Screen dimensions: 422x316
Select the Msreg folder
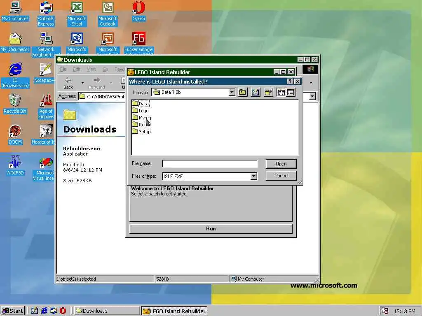pyautogui.click(x=142, y=117)
